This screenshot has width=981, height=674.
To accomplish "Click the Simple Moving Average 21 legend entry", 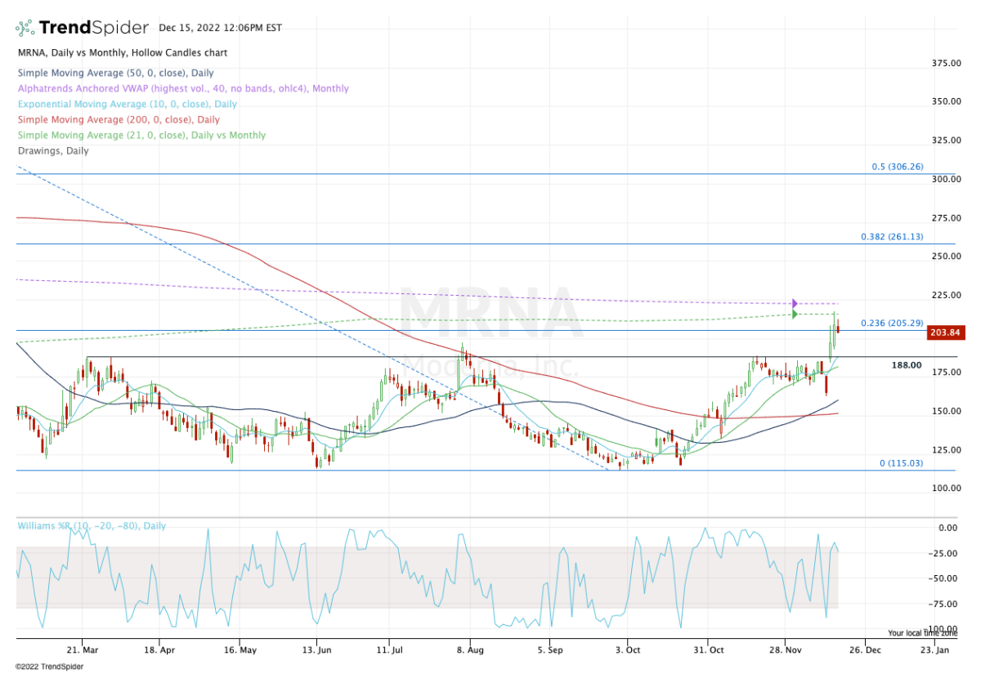I will point(141,135).
